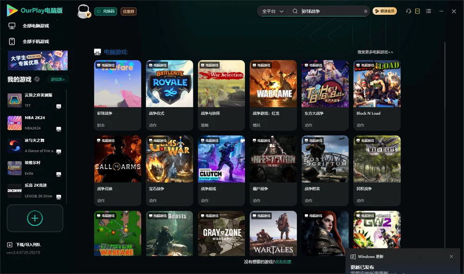Launch the A Dance of Fire game icon
The width and height of the screenshot is (464, 274).
point(14,145)
